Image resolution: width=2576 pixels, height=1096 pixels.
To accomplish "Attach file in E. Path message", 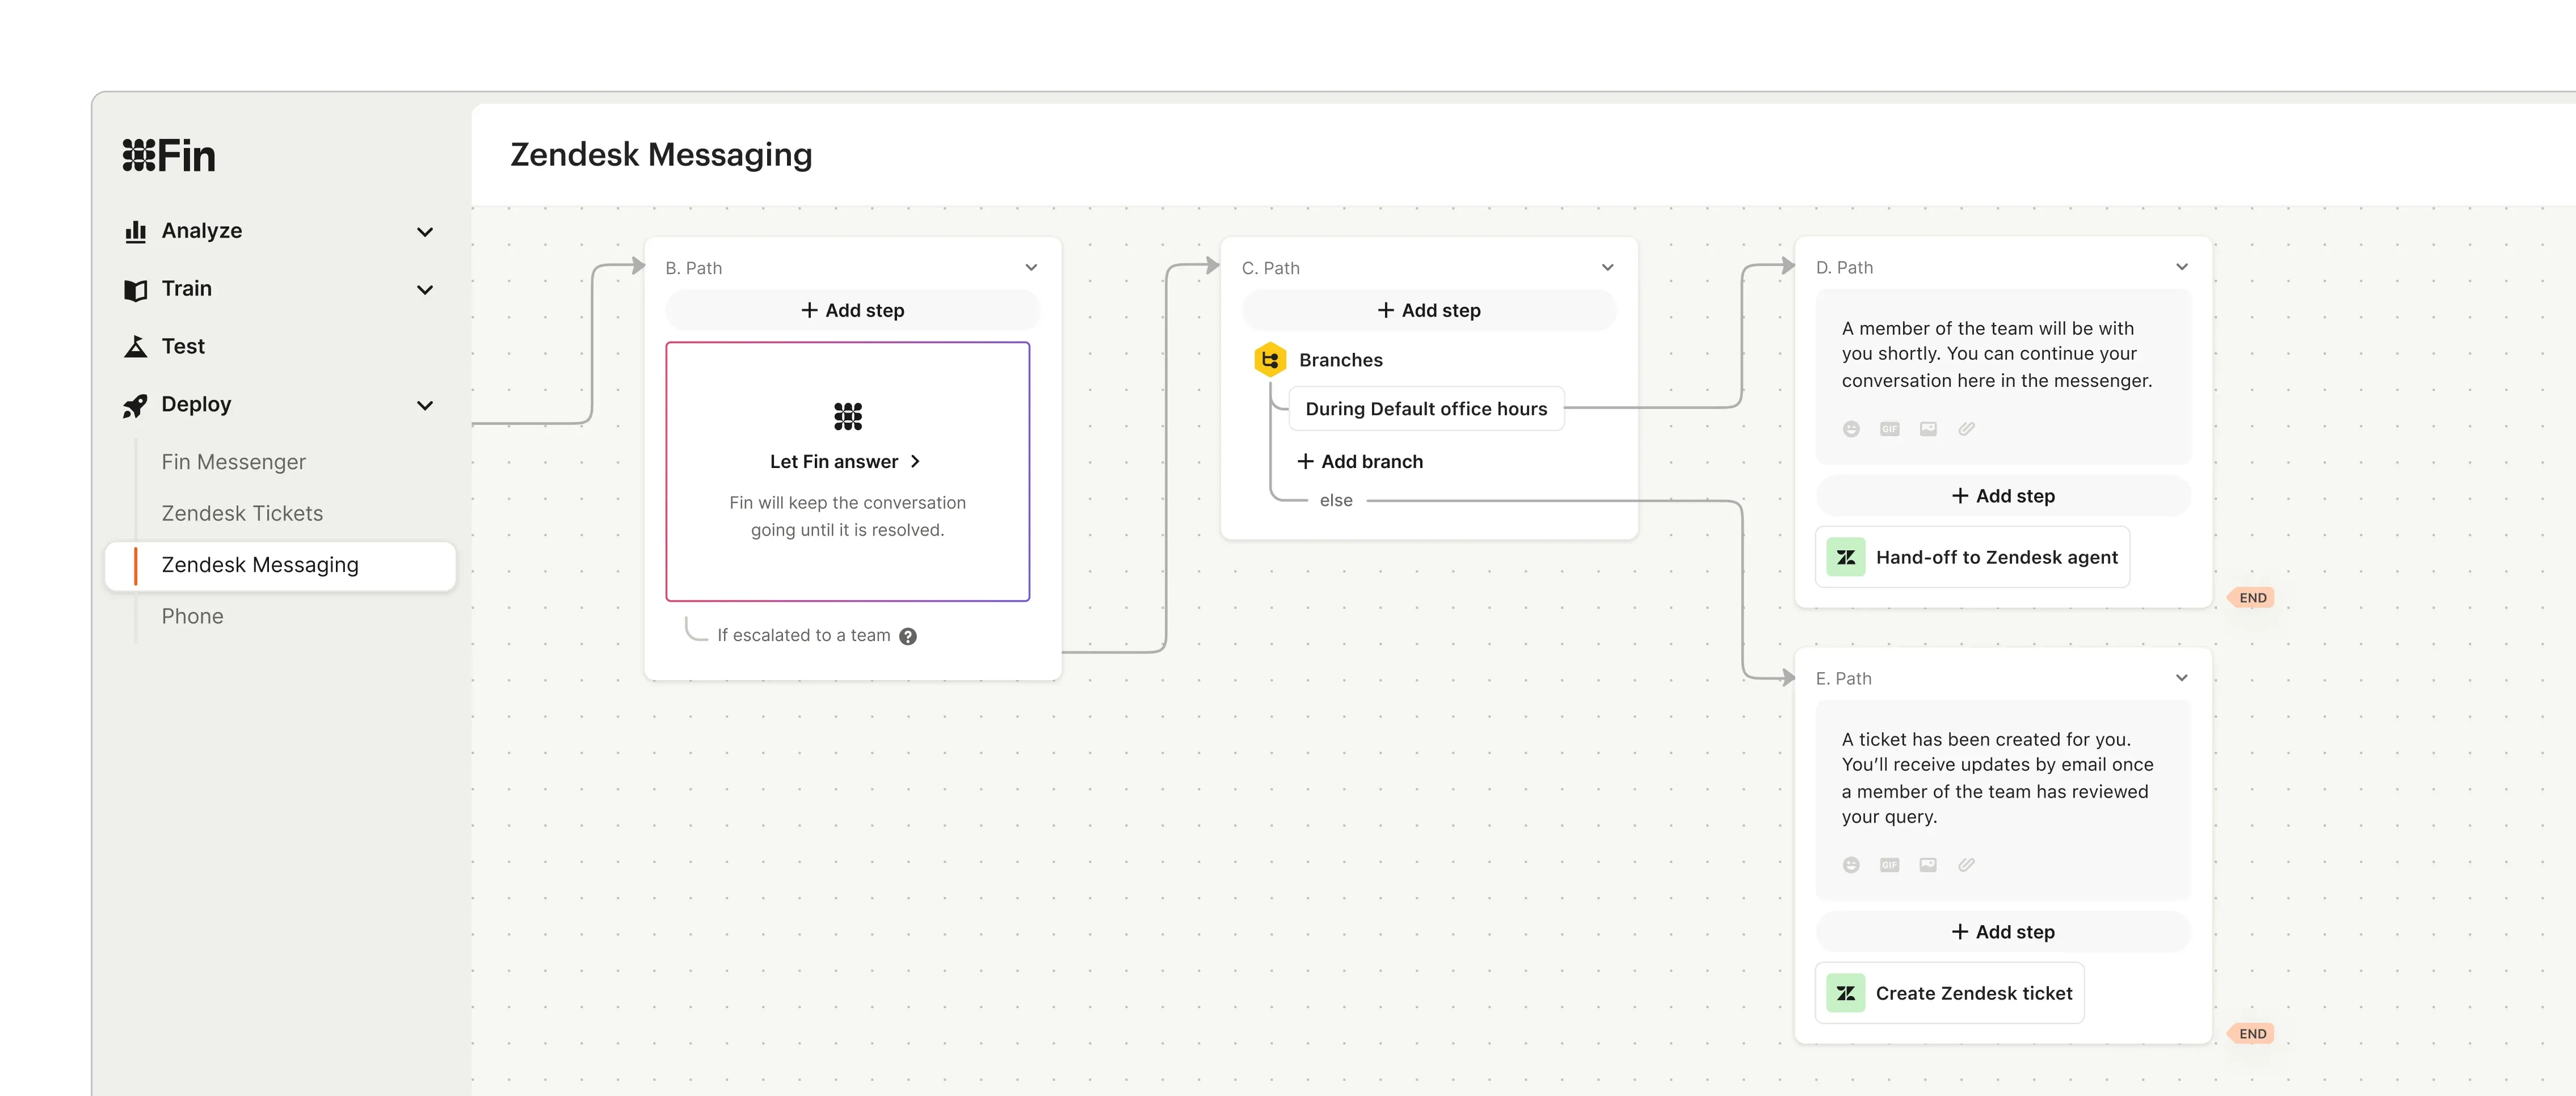I will point(1966,865).
